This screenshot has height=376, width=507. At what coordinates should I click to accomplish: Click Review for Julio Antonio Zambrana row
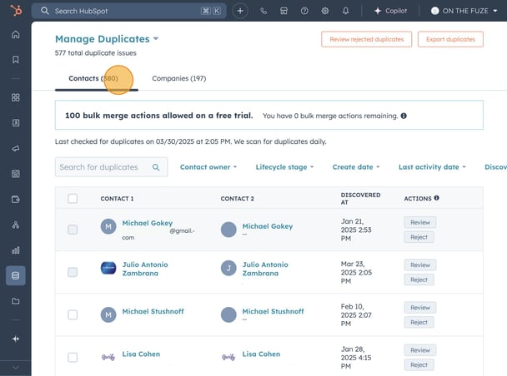(x=420, y=265)
